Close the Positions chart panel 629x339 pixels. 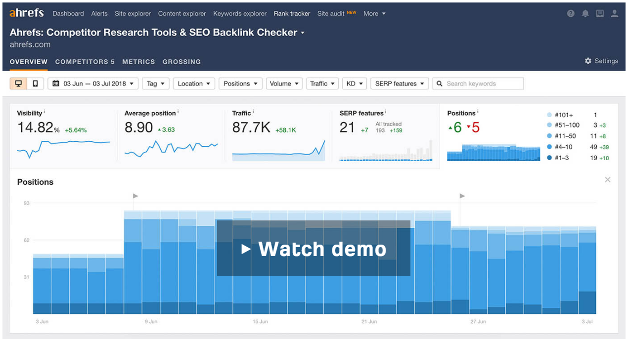608,180
